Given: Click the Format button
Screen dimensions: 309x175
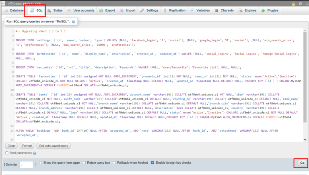Looking at the screenshot, I should 27,146.
